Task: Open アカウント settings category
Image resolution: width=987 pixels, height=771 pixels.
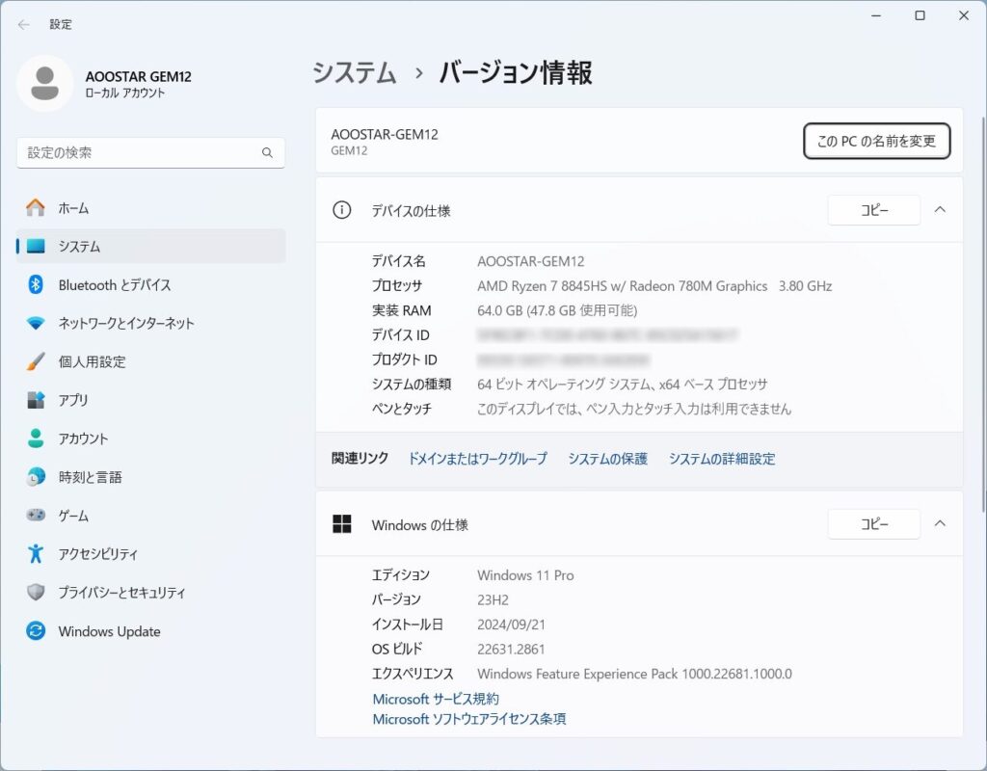Action: [x=151, y=439]
